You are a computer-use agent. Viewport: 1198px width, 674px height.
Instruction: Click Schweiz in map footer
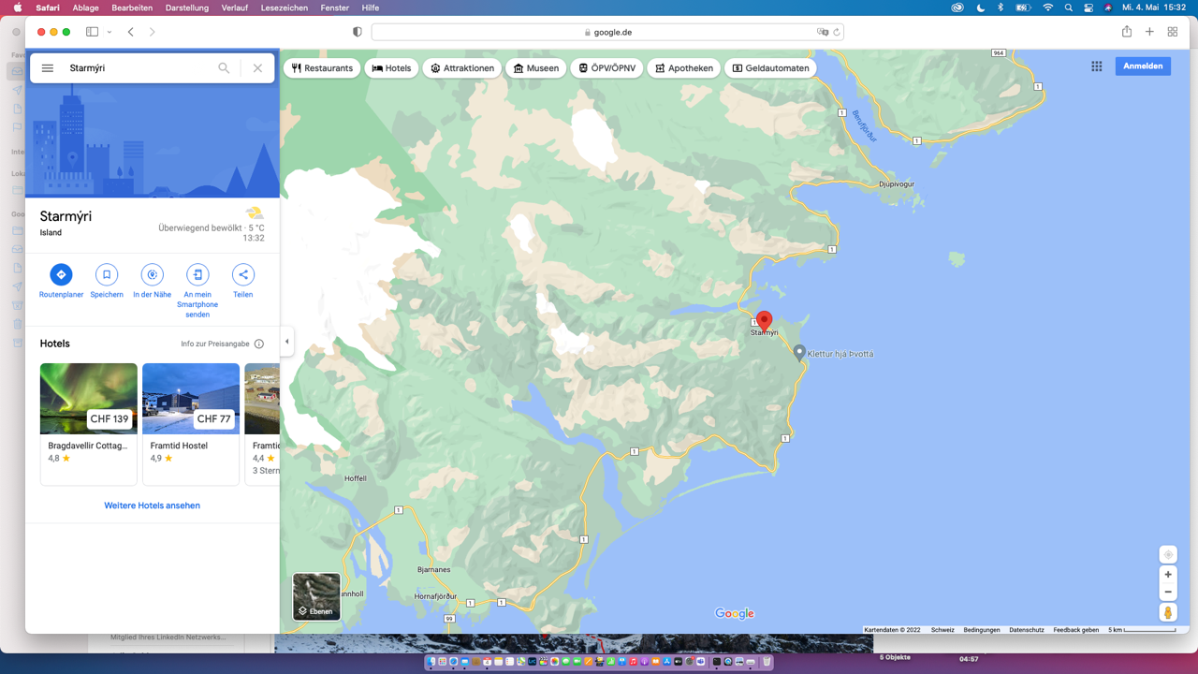pos(942,630)
